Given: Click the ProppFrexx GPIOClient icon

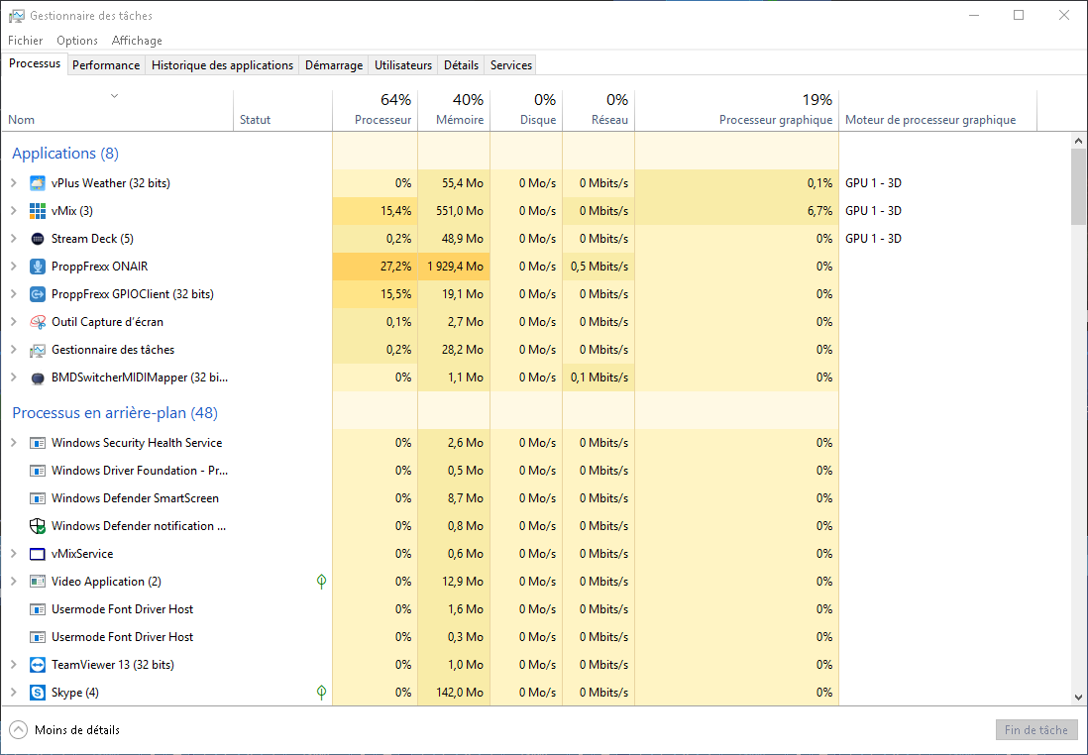Looking at the screenshot, I should click(x=38, y=294).
